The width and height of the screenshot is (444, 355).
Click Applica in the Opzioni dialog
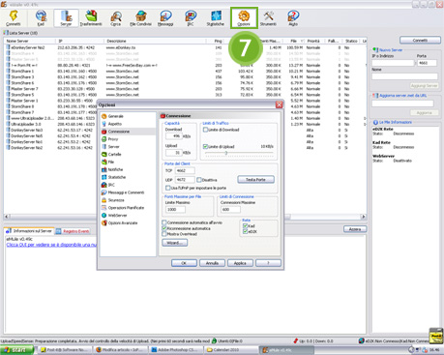coord(240,263)
